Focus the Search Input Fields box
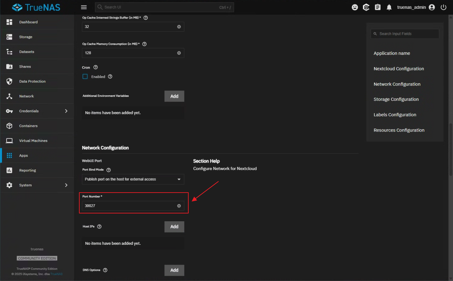Image resolution: width=453 pixels, height=281 pixels. click(x=405, y=34)
